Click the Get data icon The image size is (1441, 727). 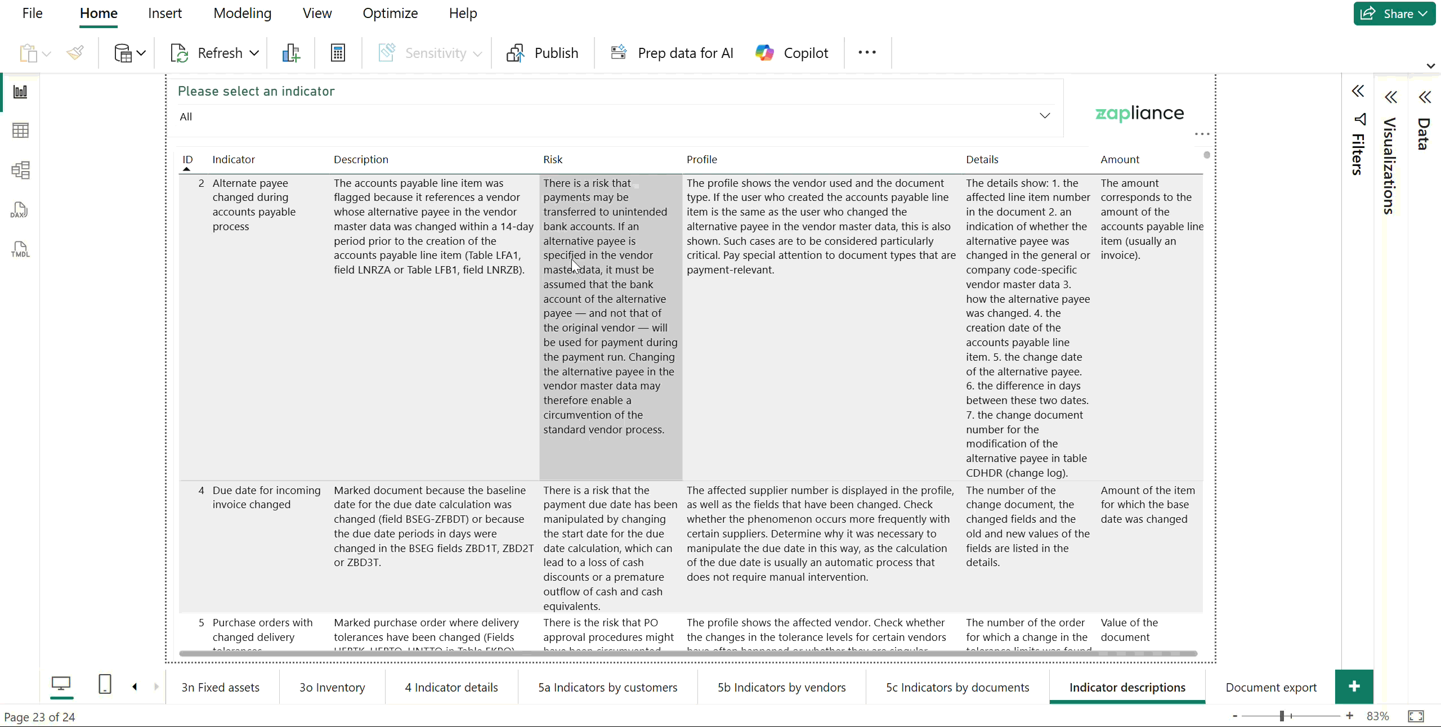point(123,53)
